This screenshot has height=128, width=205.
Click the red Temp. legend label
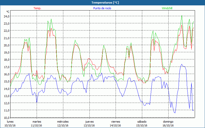point(37,8)
